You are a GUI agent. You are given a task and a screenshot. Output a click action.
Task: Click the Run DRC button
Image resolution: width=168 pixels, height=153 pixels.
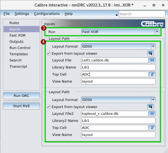pyautogui.click(x=21, y=96)
